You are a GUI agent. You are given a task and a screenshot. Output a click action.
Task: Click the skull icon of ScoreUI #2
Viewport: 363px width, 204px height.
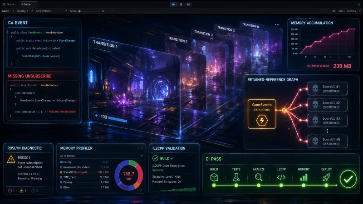click(315, 105)
